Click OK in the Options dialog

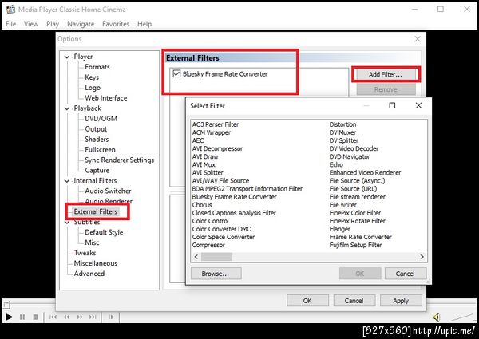tap(307, 301)
